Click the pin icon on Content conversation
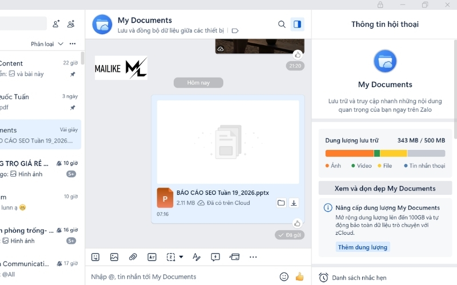 pos(73,74)
